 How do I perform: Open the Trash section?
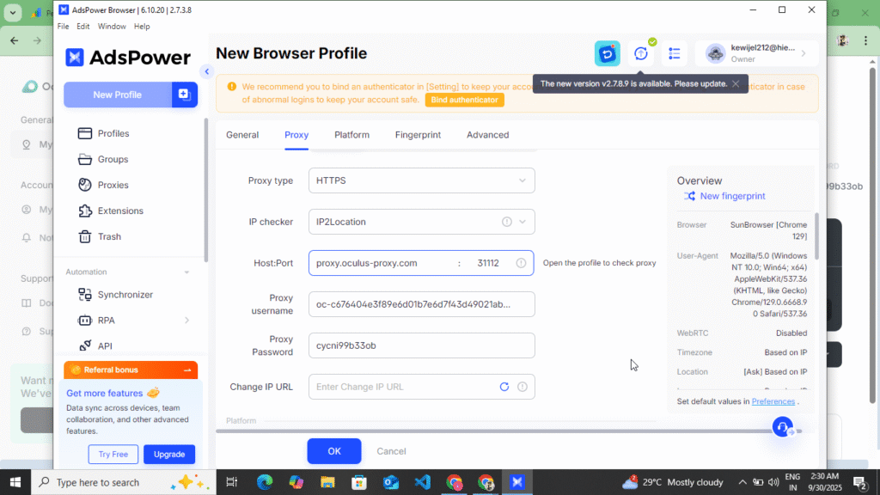[105, 236]
